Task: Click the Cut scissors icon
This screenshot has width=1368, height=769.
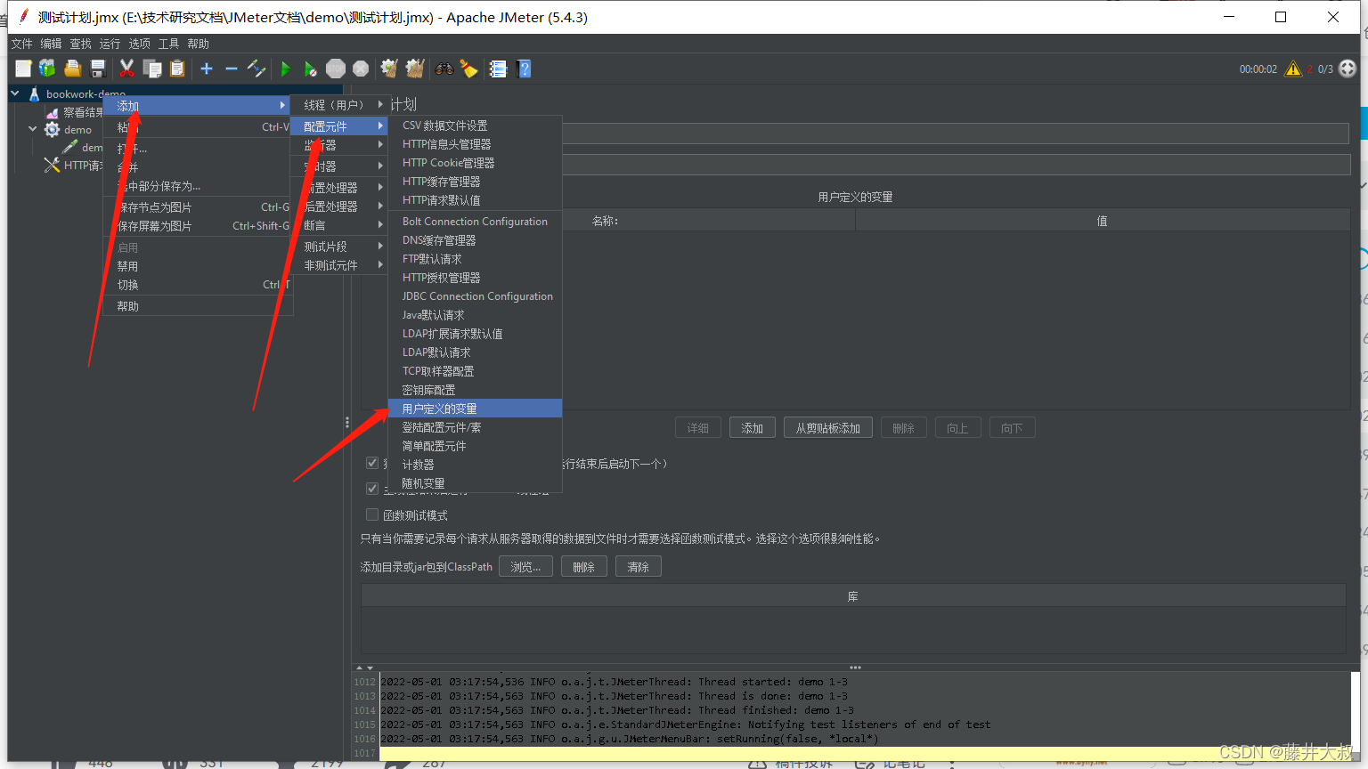Action: pyautogui.click(x=126, y=69)
